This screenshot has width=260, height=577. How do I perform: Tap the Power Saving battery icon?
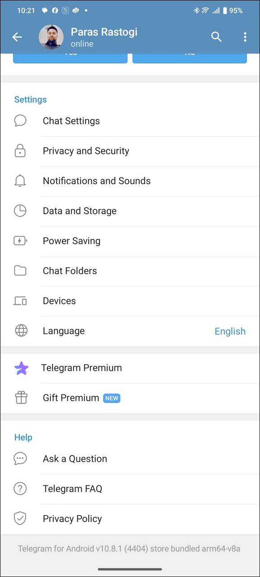[x=20, y=241]
